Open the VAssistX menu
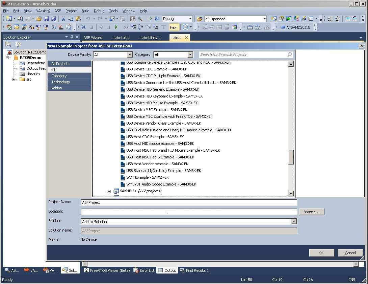The width and height of the screenshot is (368, 284). click(43, 11)
